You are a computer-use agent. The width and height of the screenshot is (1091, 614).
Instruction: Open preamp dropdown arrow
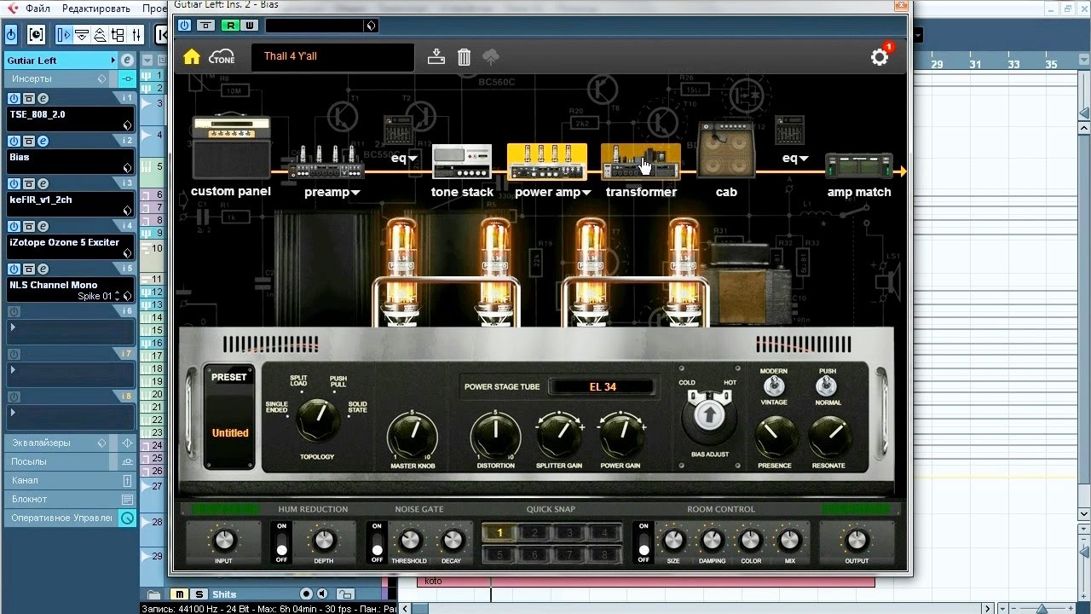355,193
